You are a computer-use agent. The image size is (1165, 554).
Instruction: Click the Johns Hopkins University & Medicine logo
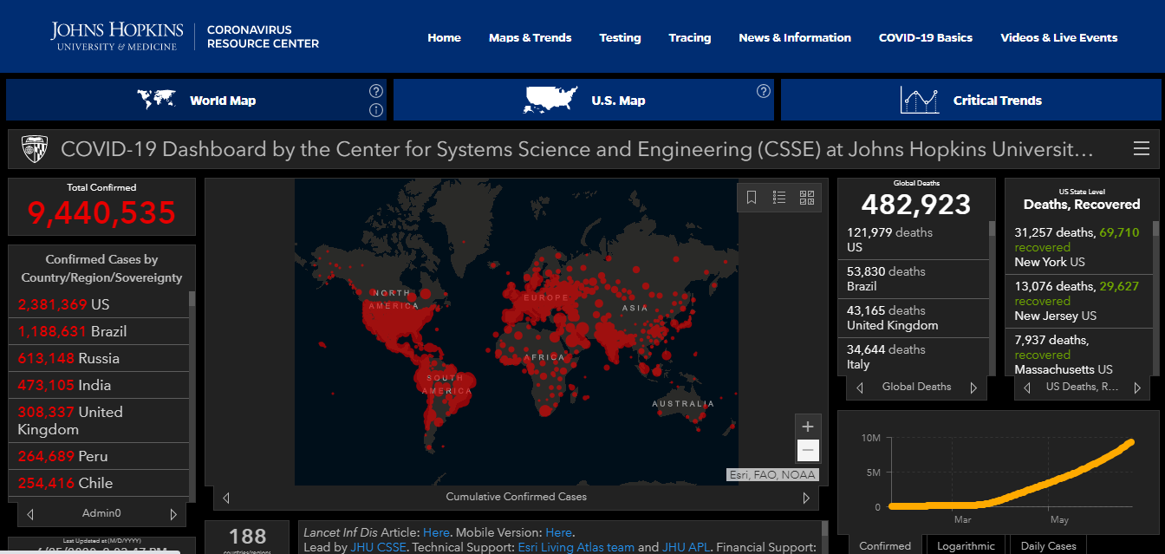coord(118,36)
